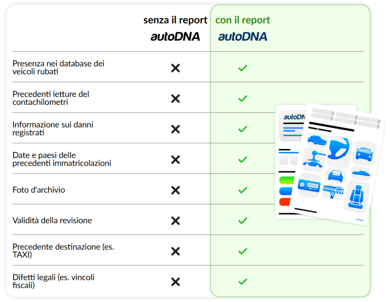
Task: Click the X mark for Precedente destinazione row
Action: pyautogui.click(x=175, y=251)
